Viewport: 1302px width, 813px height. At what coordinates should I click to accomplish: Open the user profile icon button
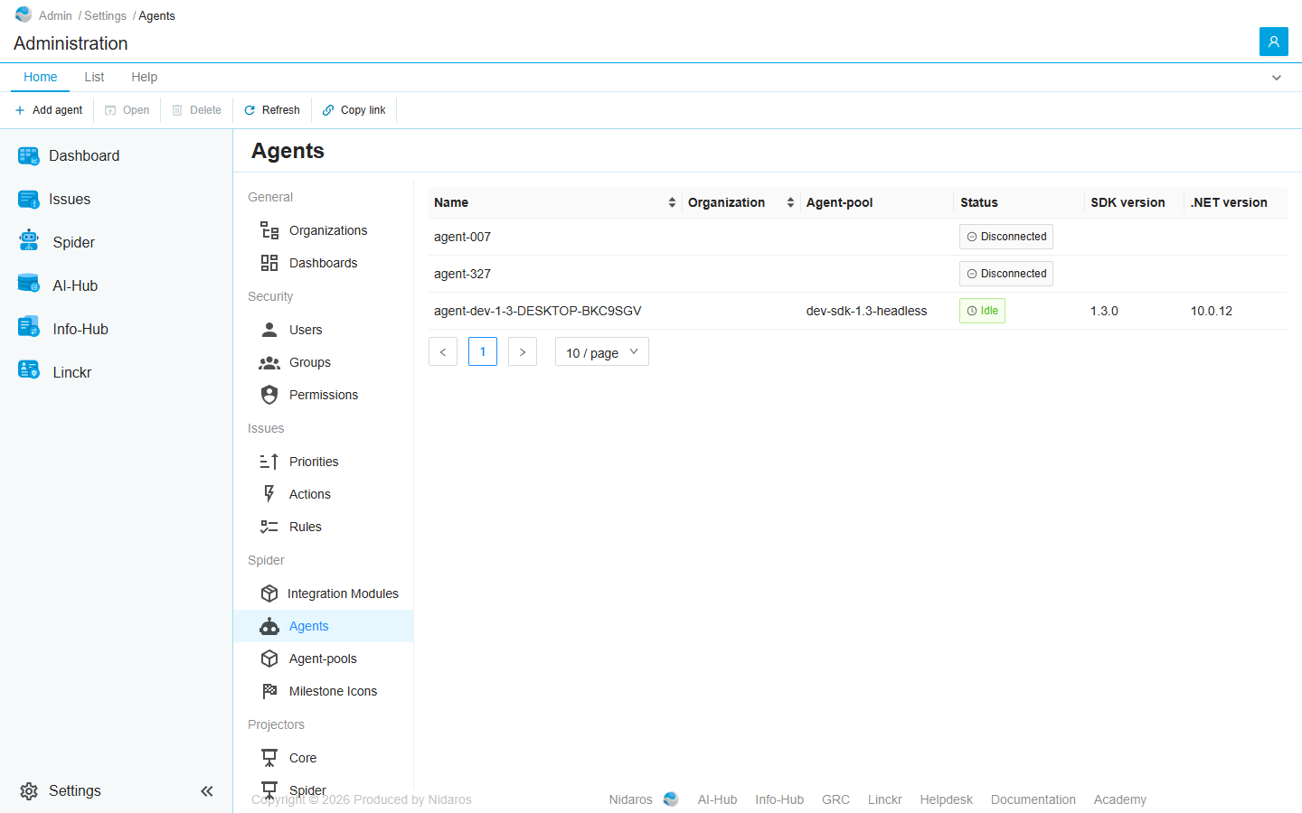pyautogui.click(x=1274, y=42)
